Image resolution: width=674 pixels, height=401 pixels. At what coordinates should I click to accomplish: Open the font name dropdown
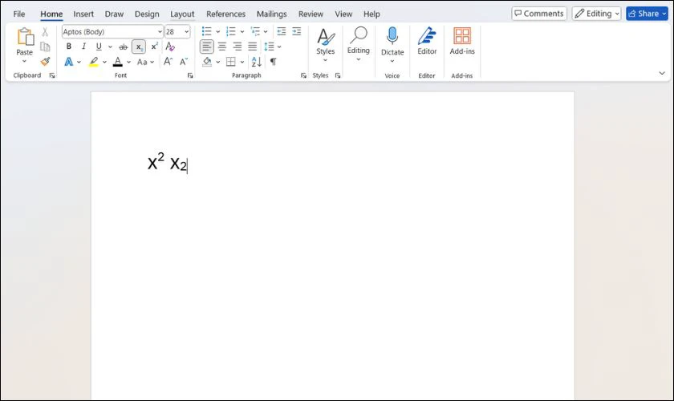tap(159, 32)
